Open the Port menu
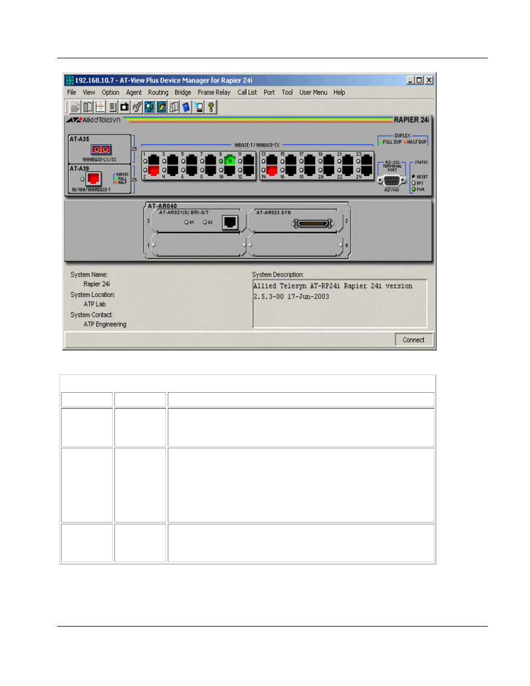This screenshot has width=530, height=686. 269,93
